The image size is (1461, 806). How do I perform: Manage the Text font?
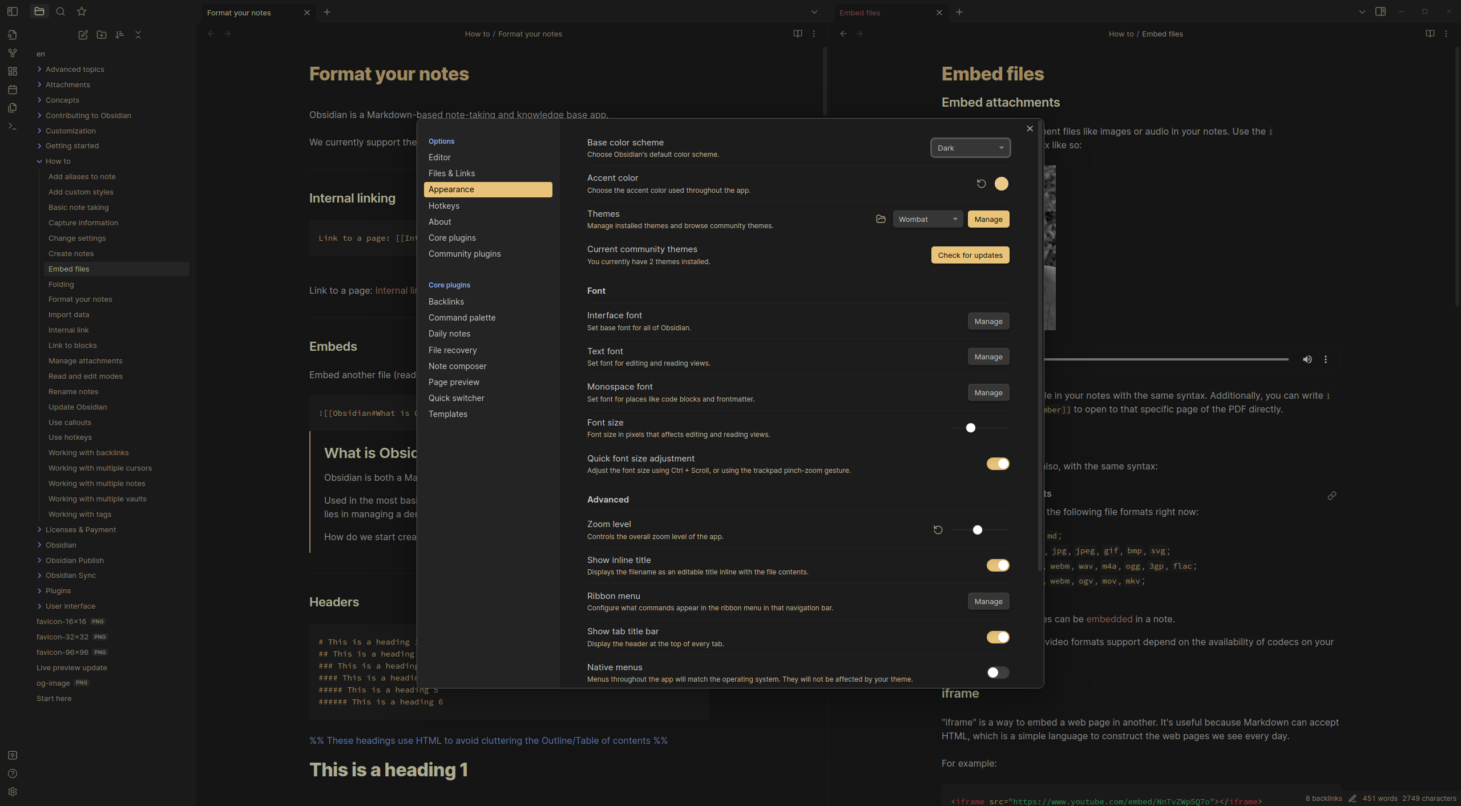pyautogui.click(x=988, y=357)
